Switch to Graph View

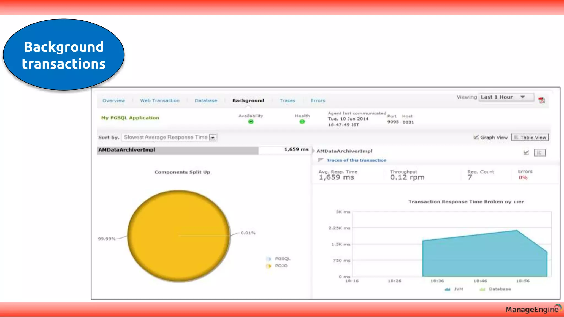pos(490,137)
